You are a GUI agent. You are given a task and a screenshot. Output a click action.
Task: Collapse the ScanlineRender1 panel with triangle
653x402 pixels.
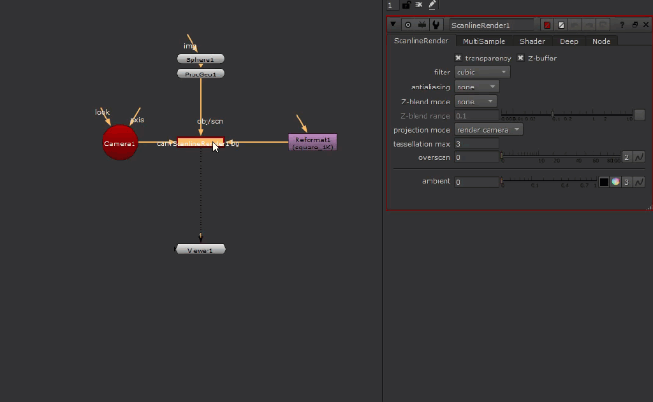393,25
